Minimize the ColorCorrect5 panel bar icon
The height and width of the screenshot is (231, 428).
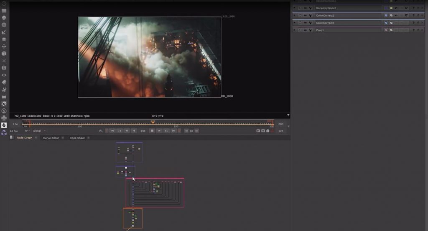pos(305,23)
